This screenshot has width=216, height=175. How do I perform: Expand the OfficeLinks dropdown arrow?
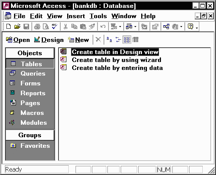[120, 26]
